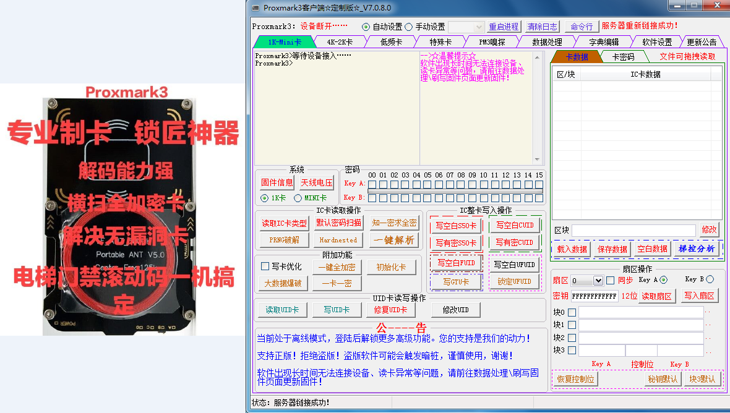The image size is (730, 413).
Task: Open the 字典编辑 tab
Action: (x=604, y=42)
